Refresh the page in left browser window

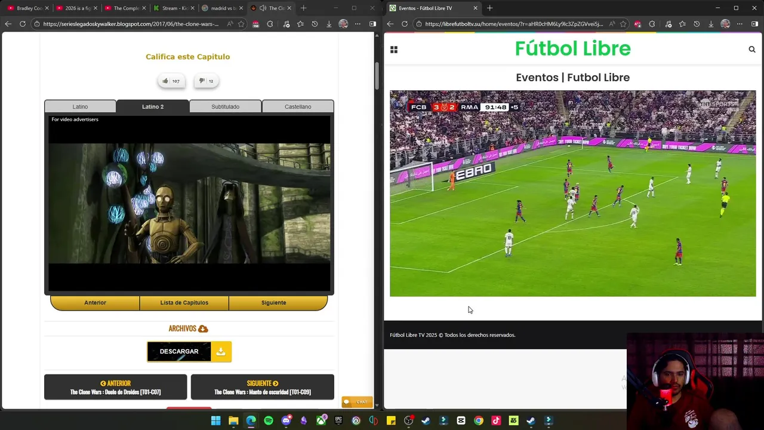click(x=23, y=24)
